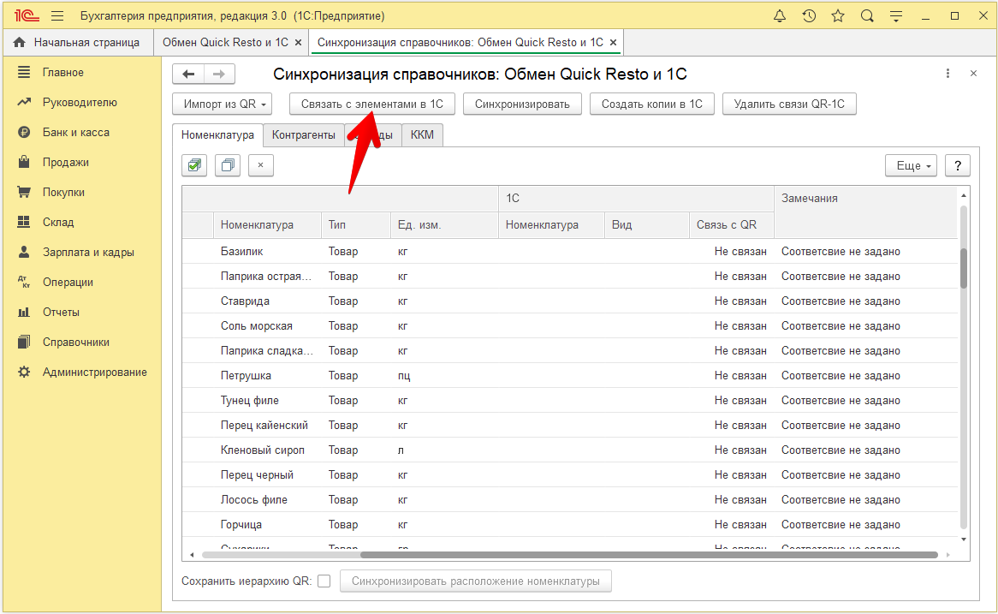Open history clock icon
Viewport: 998px width, 614px height.
pyautogui.click(x=809, y=16)
